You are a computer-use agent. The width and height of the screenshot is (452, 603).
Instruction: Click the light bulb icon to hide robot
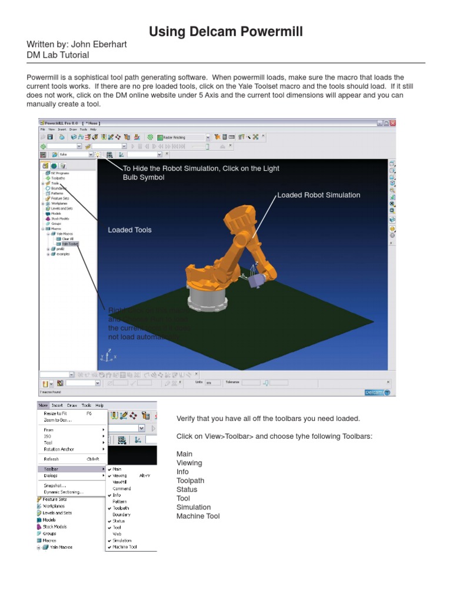[98, 155]
